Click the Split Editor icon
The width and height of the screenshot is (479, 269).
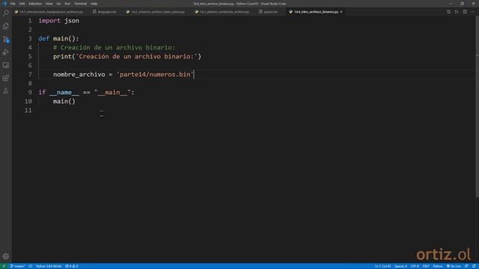pyautogui.click(x=465, y=12)
